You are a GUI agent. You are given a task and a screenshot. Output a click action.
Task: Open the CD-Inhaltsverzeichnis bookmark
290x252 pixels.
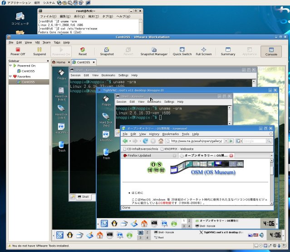141,149
